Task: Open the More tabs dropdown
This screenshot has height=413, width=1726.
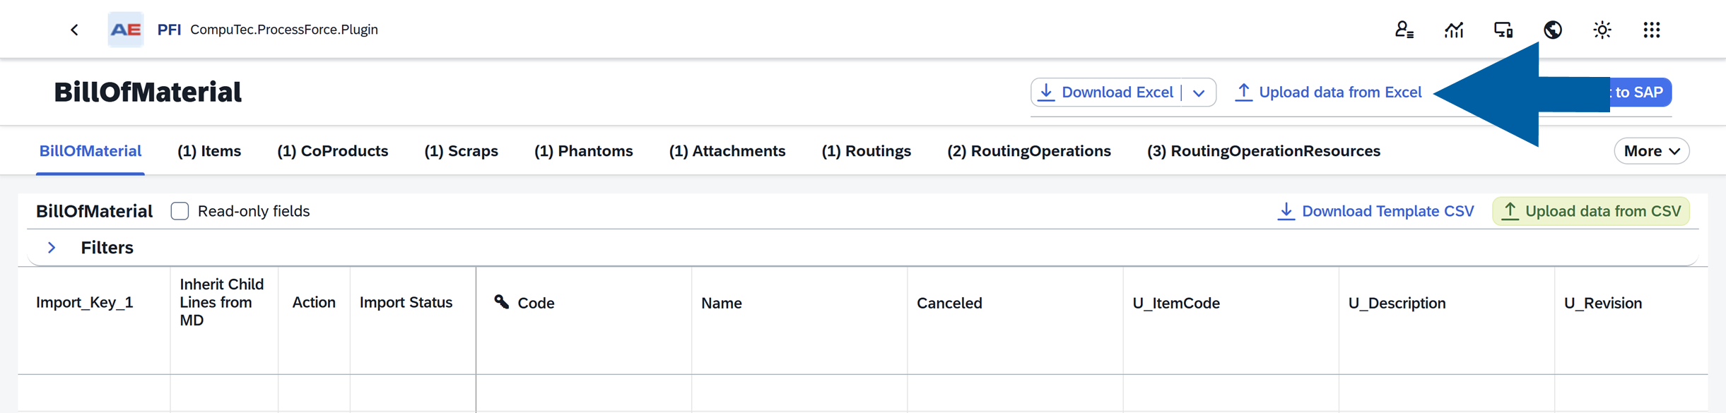Action: pyautogui.click(x=1651, y=151)
